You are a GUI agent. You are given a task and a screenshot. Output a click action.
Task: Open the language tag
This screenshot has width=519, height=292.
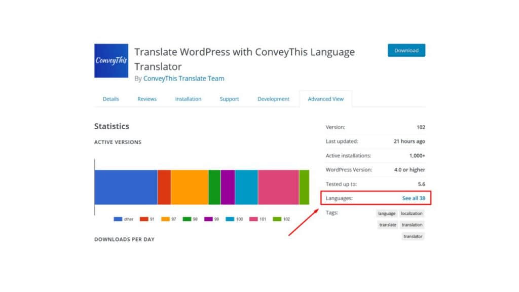[387, 213]
